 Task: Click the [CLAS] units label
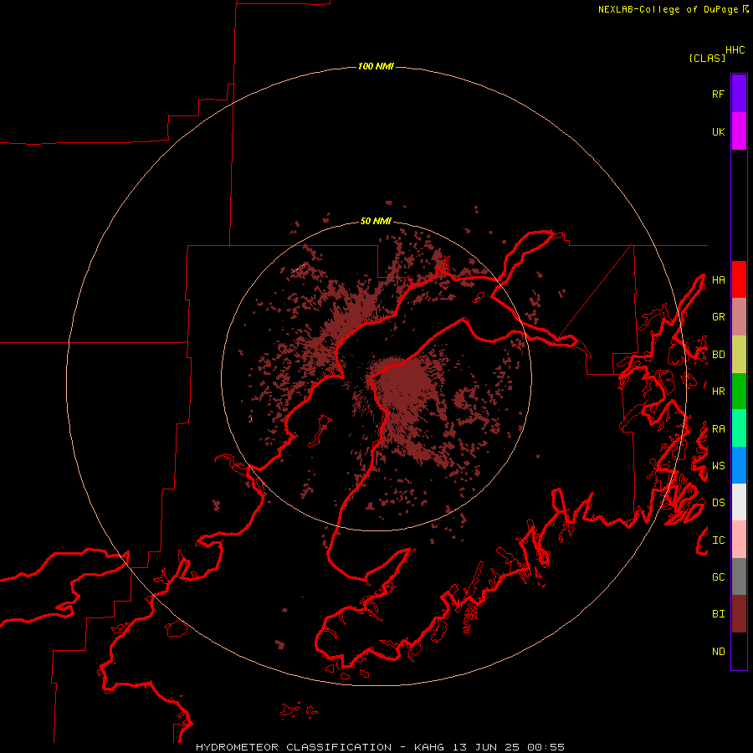pyautogui.click(x=707, y=58)
